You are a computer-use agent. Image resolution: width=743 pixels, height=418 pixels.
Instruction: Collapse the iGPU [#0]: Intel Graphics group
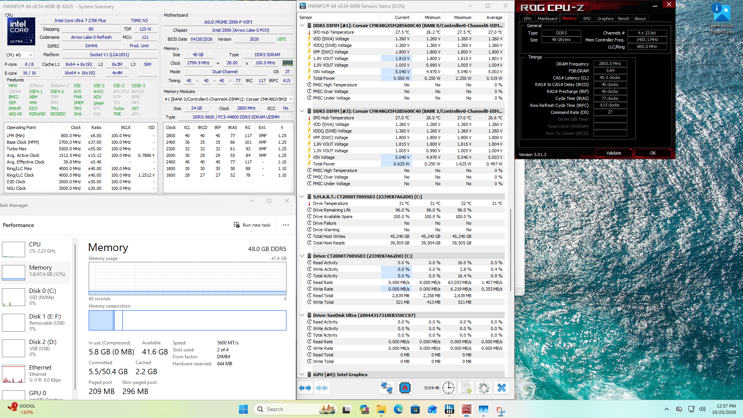(302, 375)
